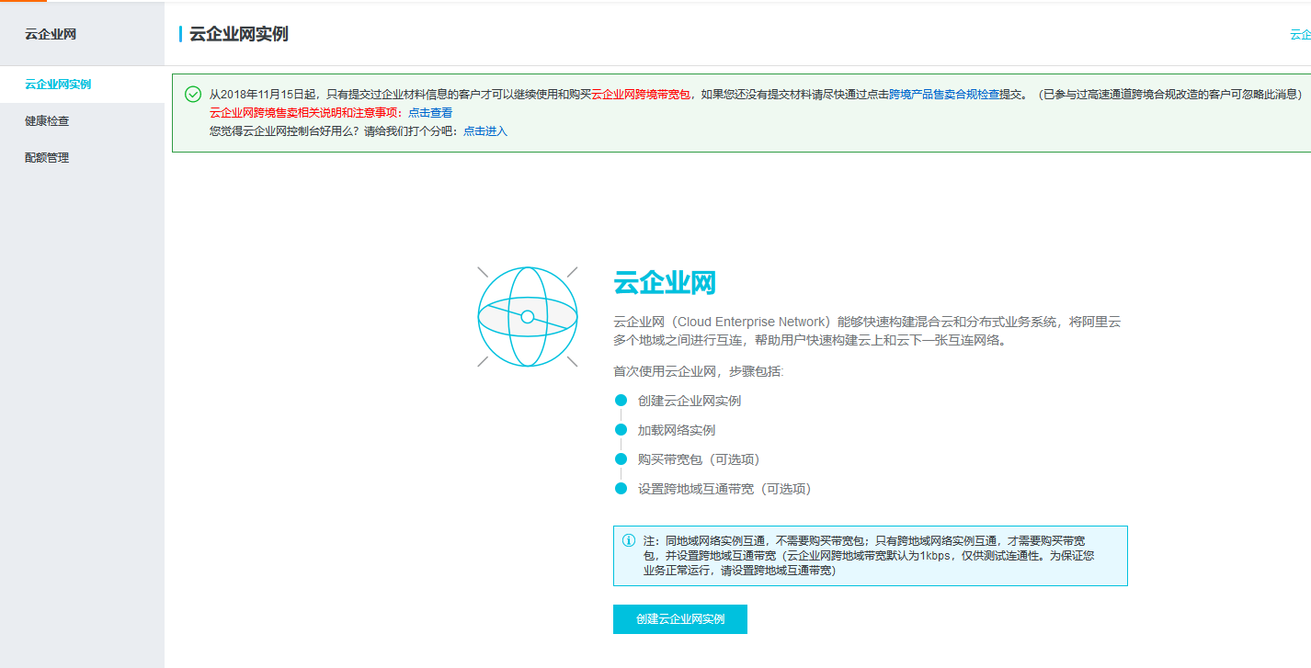
Task: Click the 云企业网实例 page title
Action: coord(239,34)
